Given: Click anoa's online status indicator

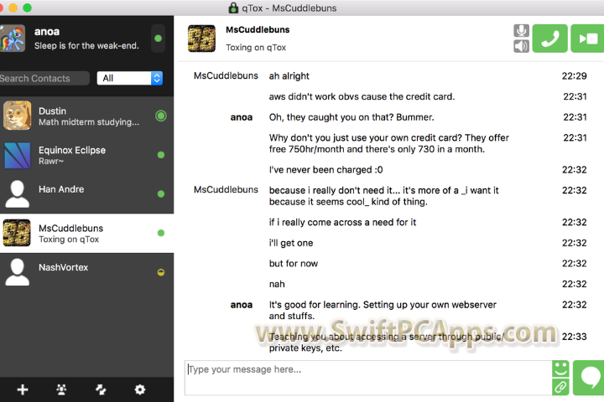Looking at the screenshot, I should coord(158,39).
